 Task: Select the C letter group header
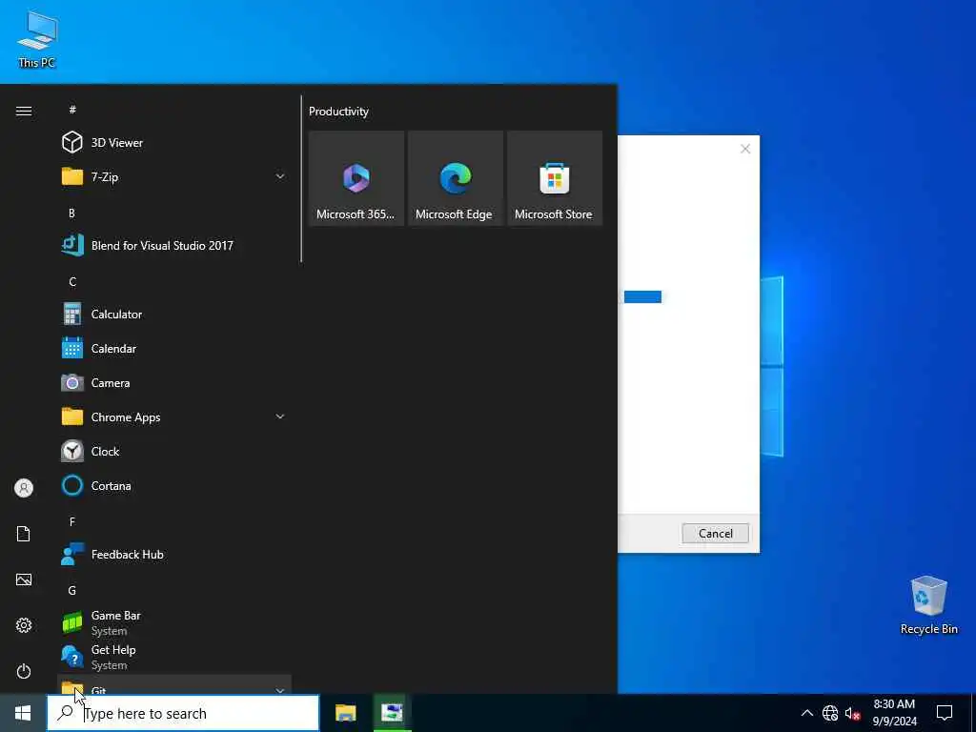pos(72,282)
